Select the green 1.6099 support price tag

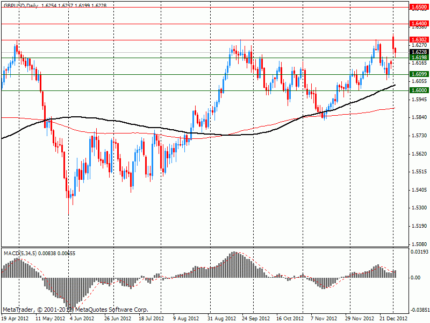point(419,74)
